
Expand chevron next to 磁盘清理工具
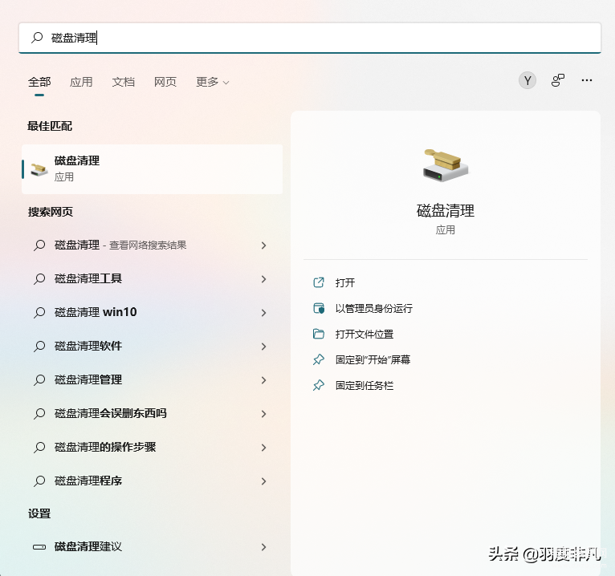(263, 279)
